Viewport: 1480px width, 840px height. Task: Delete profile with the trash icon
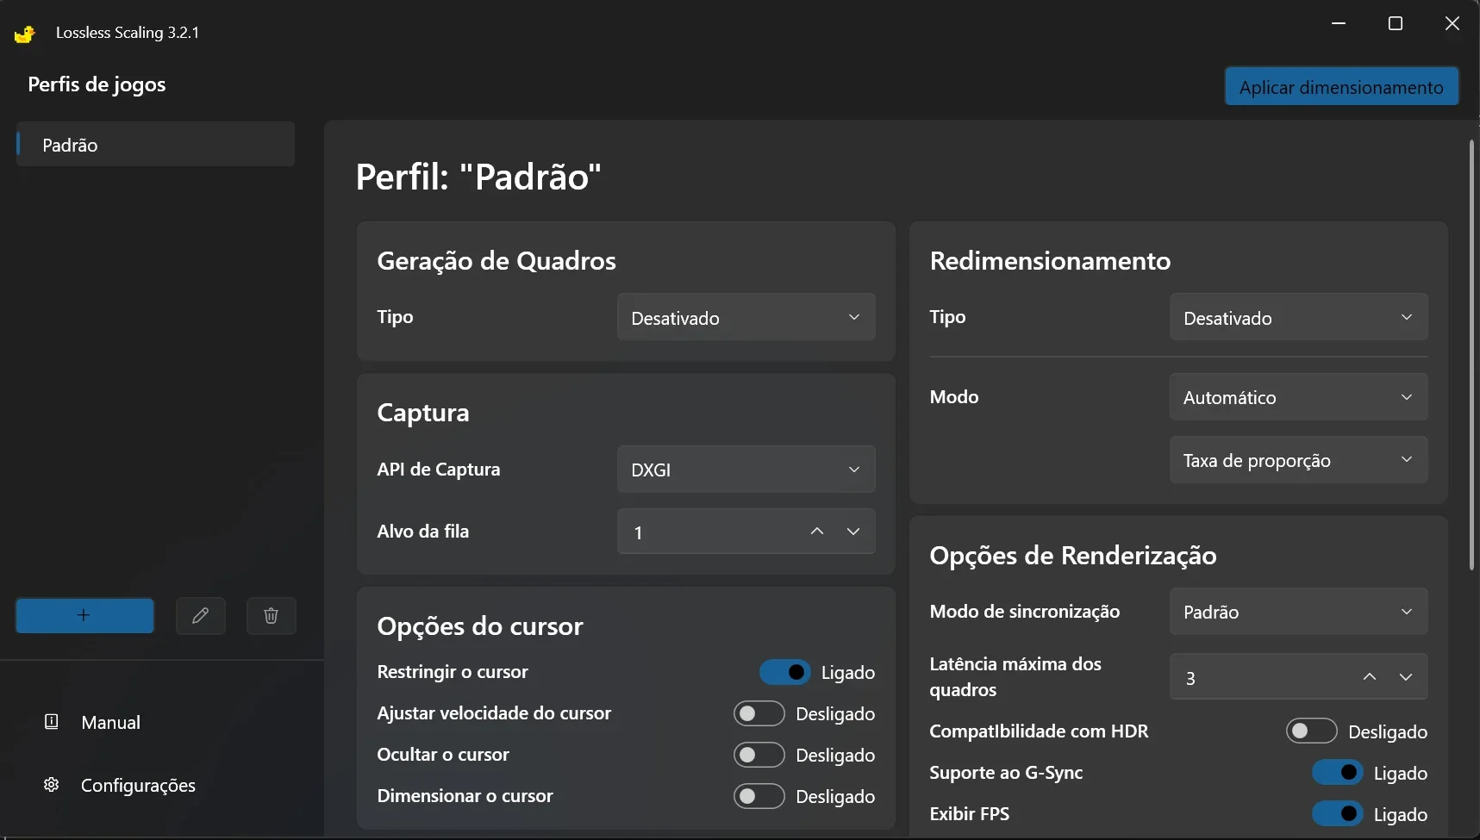(271, 615)
